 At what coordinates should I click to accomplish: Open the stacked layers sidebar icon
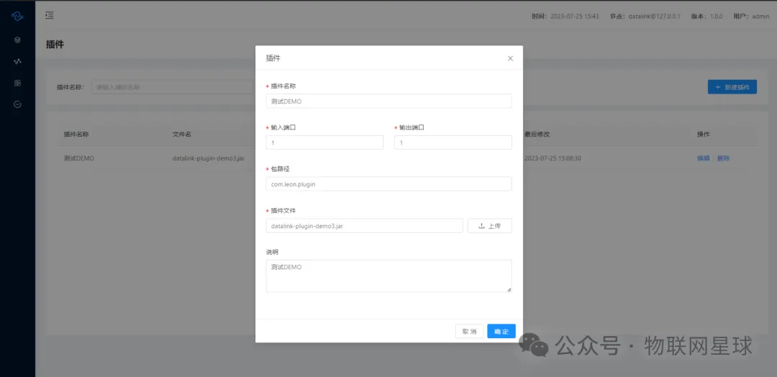pyautogui.click(x=17, y=40)
